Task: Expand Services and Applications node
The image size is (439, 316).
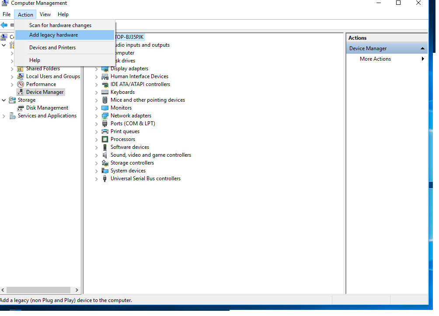Action: (x=3, y=116)
